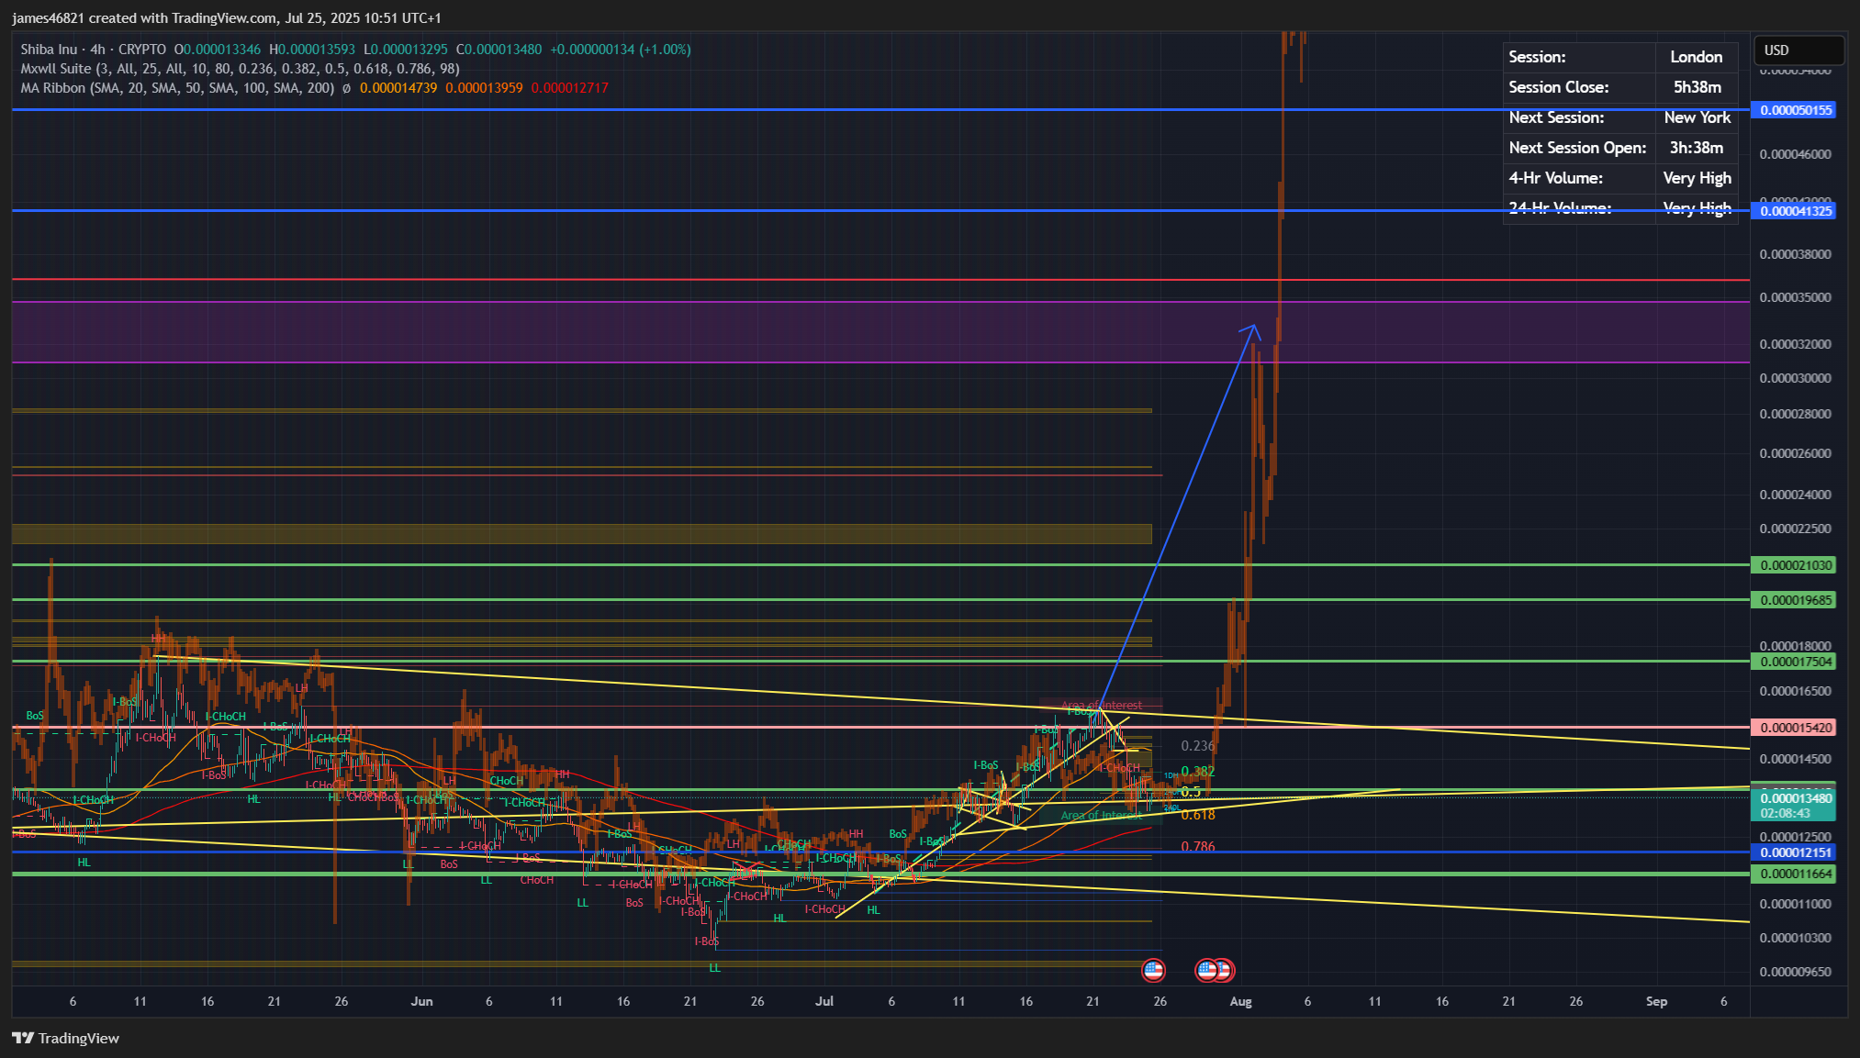Viewport: 1860px width, 1058px height.
Task: Click the blue 0.000041325 price label
Action: (x=1794, y=211)
